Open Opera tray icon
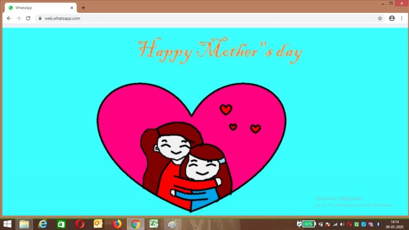Screen dimensions: 409x230 coord(349,224)
